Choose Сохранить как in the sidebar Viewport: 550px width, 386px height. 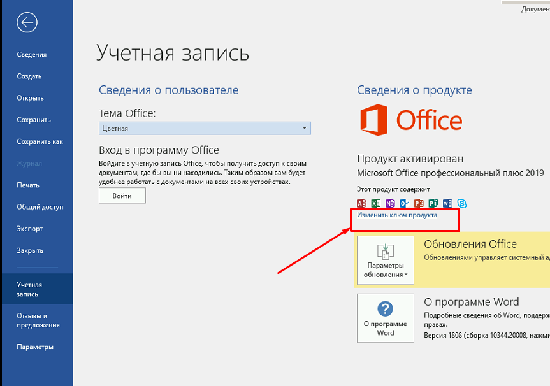coord(40,141)
